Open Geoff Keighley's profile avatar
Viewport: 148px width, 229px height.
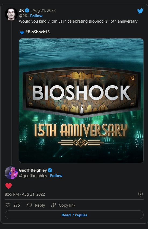(11, 173)
